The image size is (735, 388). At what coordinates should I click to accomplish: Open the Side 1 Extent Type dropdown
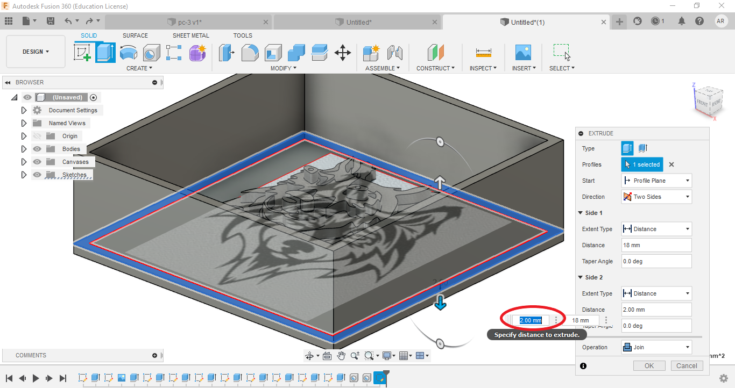pos(656,229)
